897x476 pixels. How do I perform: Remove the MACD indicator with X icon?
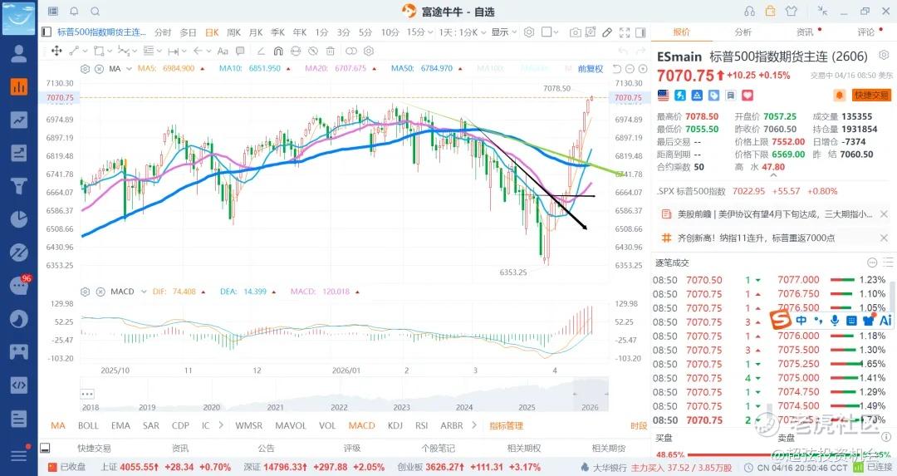click(x=100, y=292)
